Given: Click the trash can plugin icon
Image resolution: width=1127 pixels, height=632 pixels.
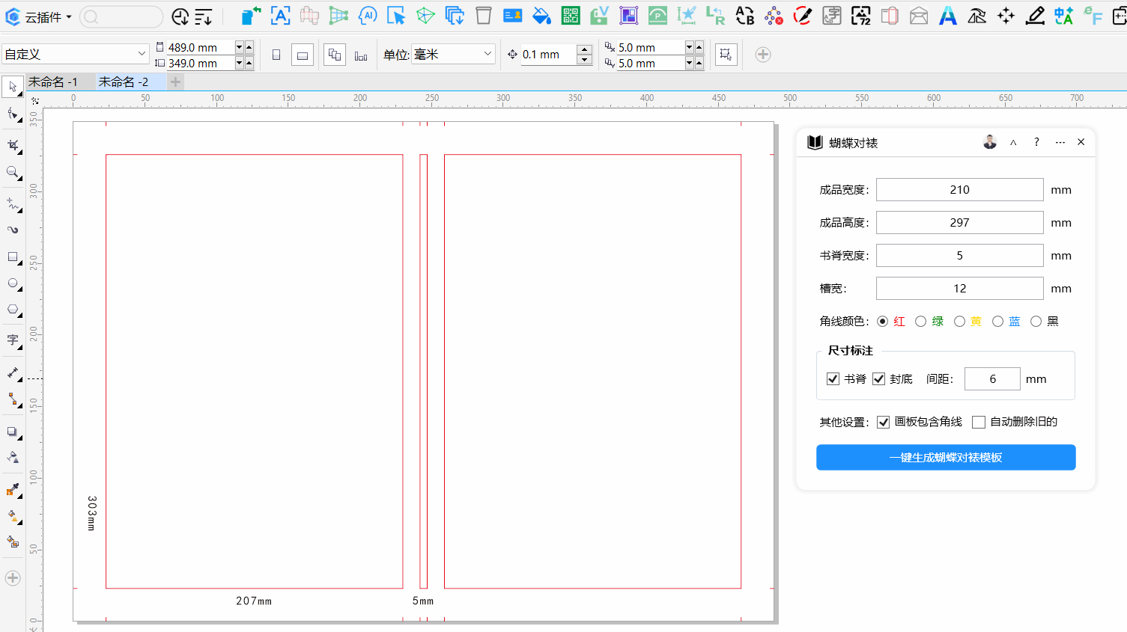Looking at the screenshot, I should coord(484,16).
